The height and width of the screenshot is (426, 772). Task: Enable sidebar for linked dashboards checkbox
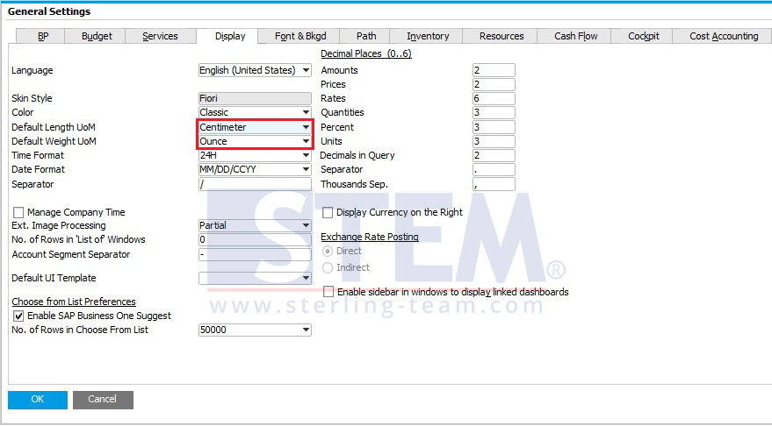[x=328, y=292]
